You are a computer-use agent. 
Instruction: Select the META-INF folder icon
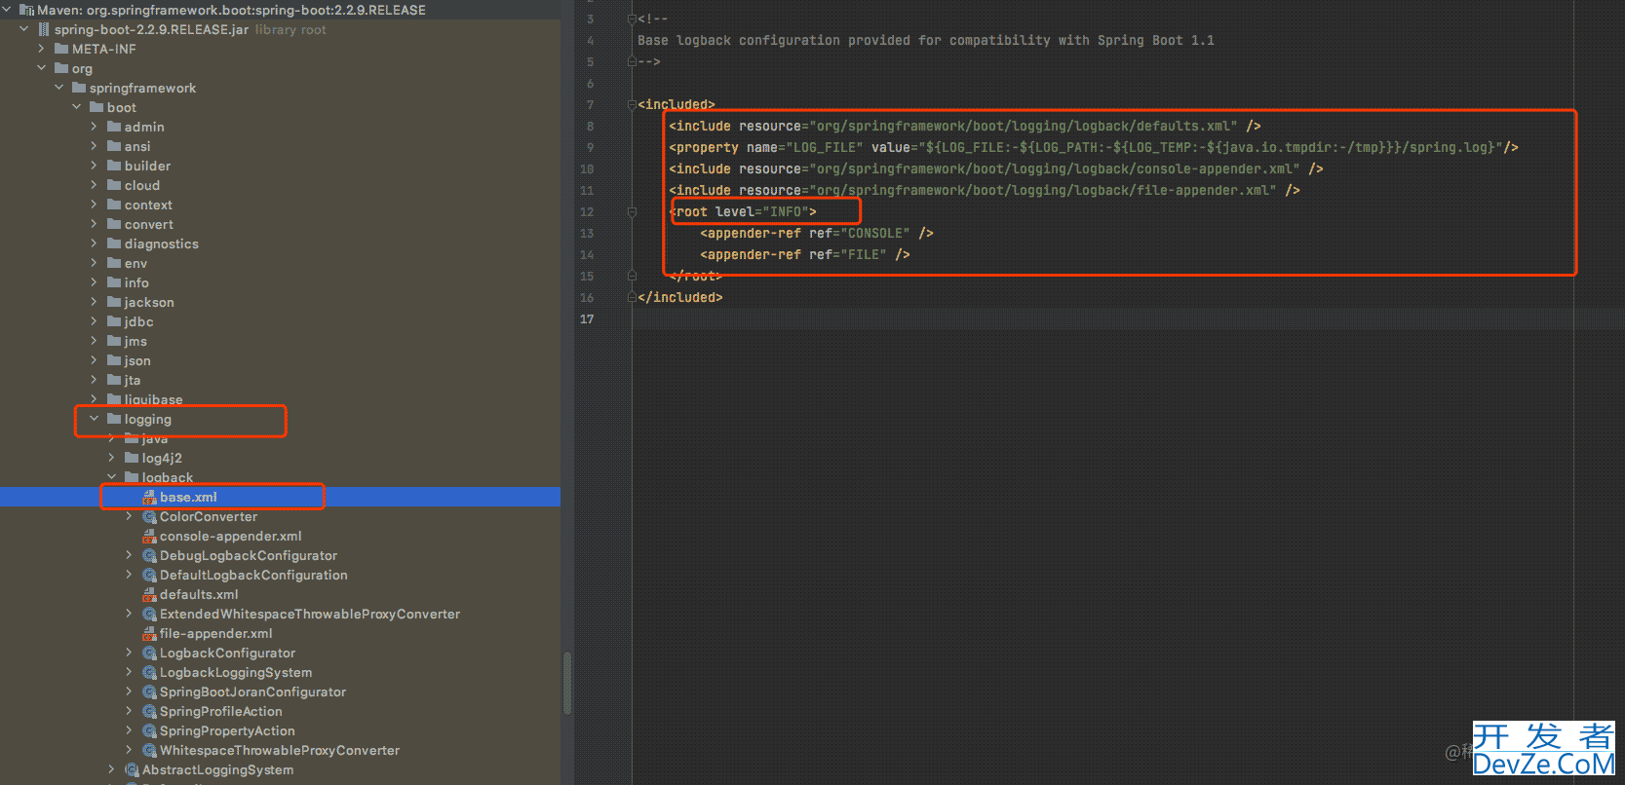point(61,49)
